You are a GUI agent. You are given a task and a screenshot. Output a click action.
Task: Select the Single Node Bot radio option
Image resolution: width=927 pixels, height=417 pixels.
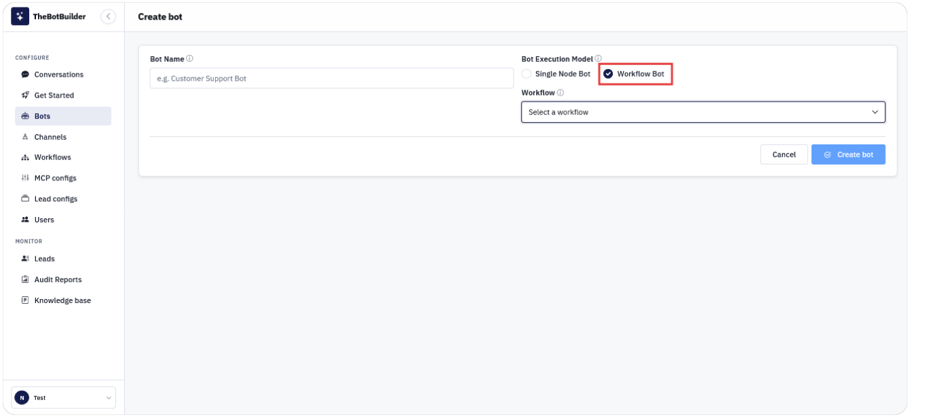(526, 74)
